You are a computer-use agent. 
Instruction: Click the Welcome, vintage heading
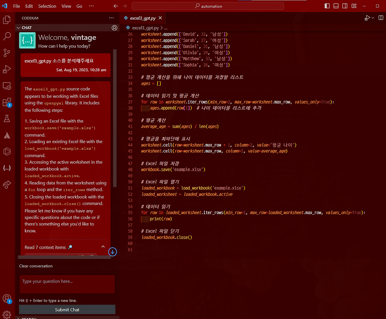tap(67, 37)
